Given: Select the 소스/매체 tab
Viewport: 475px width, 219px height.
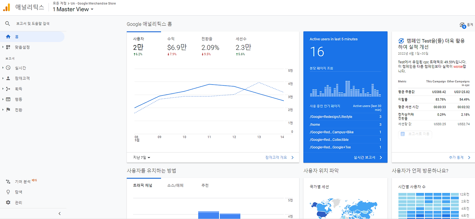Looking at the screenshot, I should click(175, 186).
